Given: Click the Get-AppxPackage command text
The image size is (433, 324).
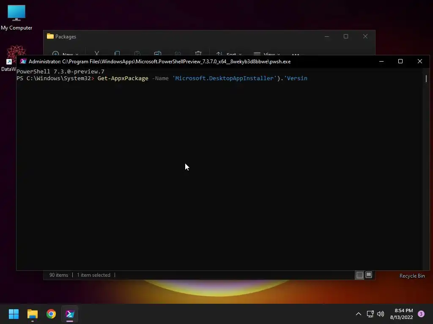Looking at the screenshot, I should coord(123,78).
